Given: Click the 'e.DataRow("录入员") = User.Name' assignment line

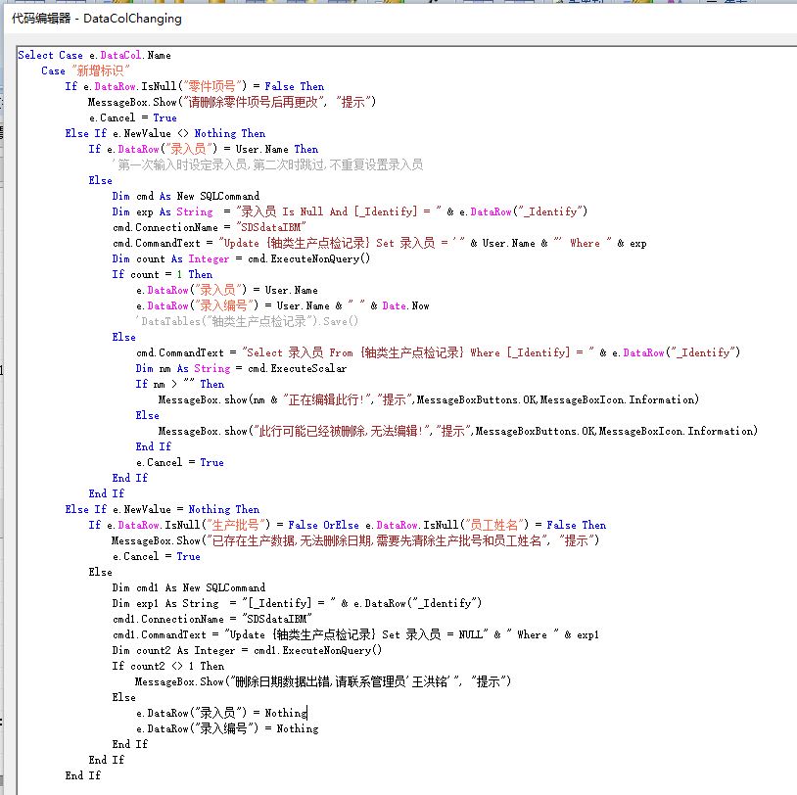Looking at the screenshot, I should (227, 290).
